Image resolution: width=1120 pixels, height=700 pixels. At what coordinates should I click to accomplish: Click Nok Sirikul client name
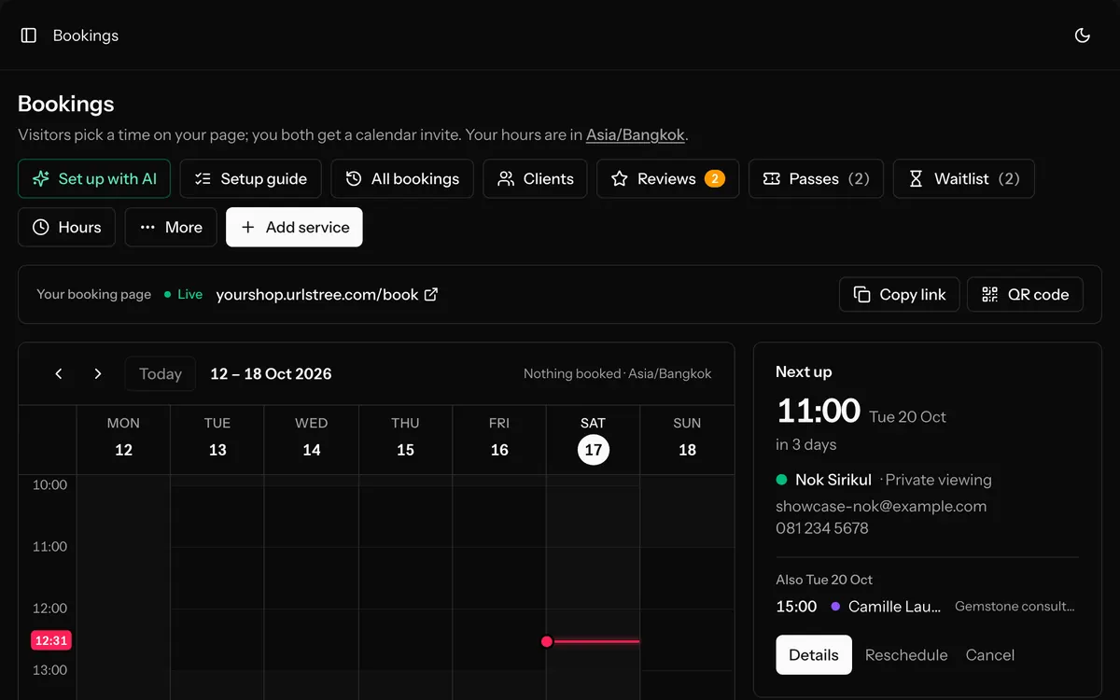(x=833, y=480)
